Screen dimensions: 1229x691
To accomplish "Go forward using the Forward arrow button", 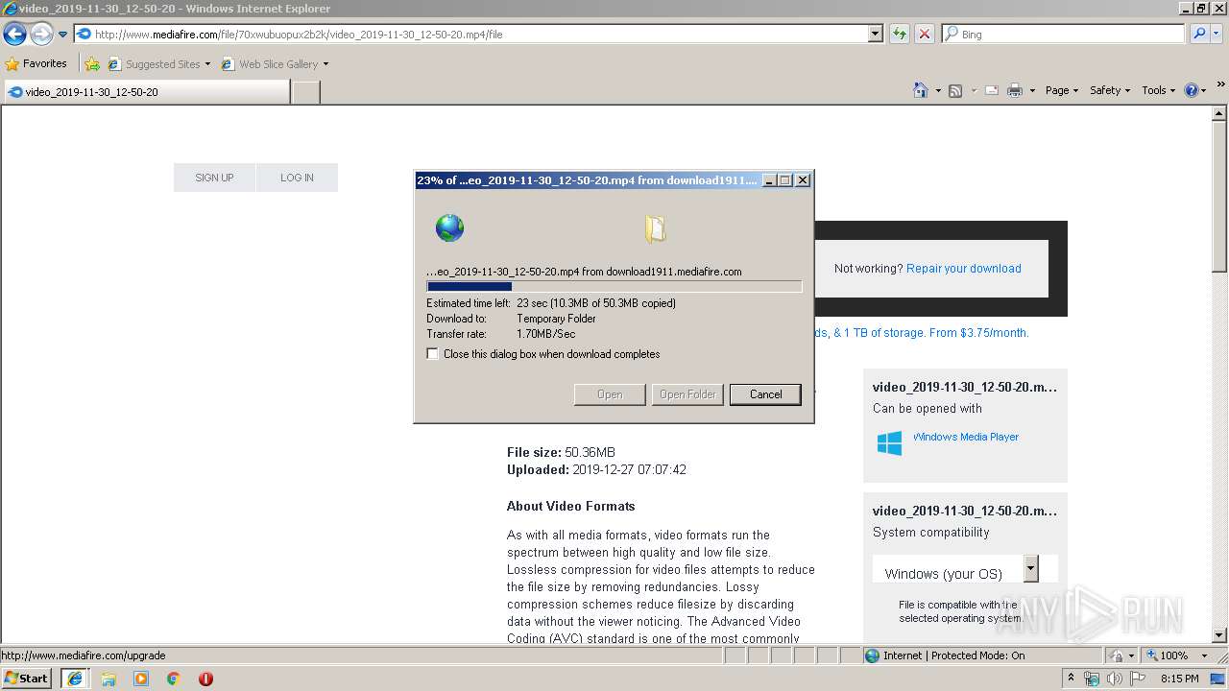I will (x=41, y=34).
